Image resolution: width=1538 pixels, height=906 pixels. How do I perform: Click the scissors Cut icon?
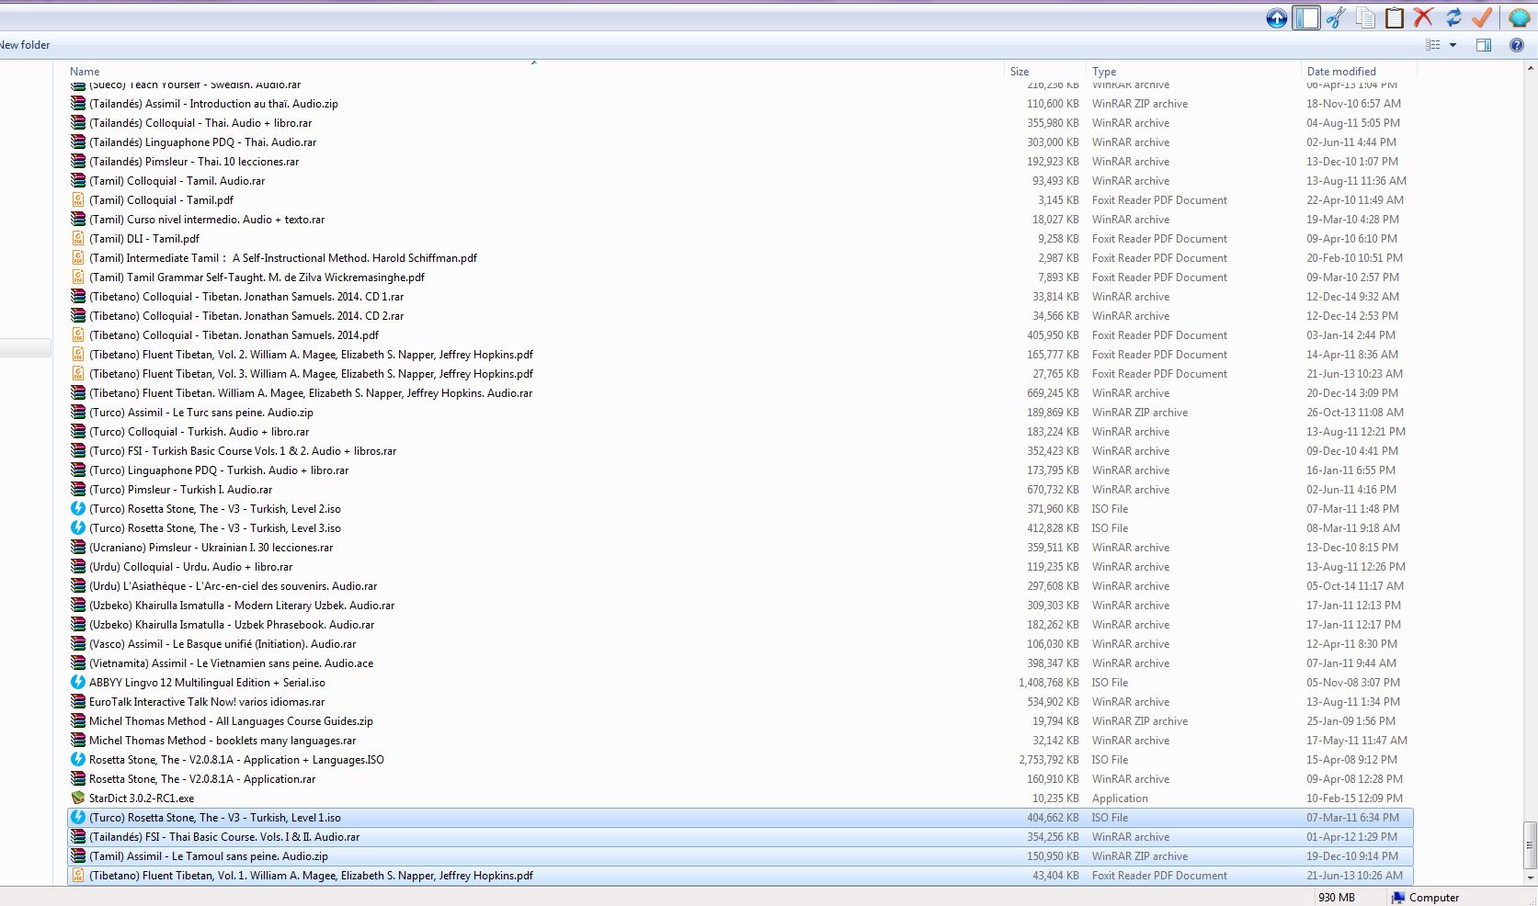point(1336,17)
